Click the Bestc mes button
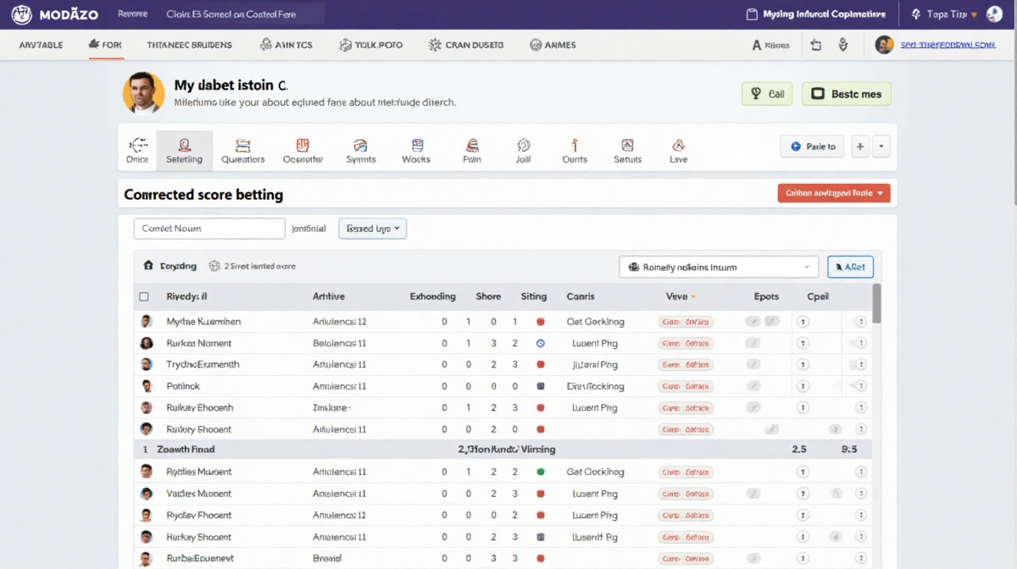The image size is (1017, 569). [x=846, y=94]
